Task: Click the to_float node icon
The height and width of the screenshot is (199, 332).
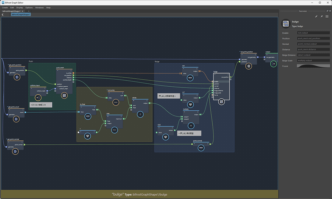Action: pos(88,117)
